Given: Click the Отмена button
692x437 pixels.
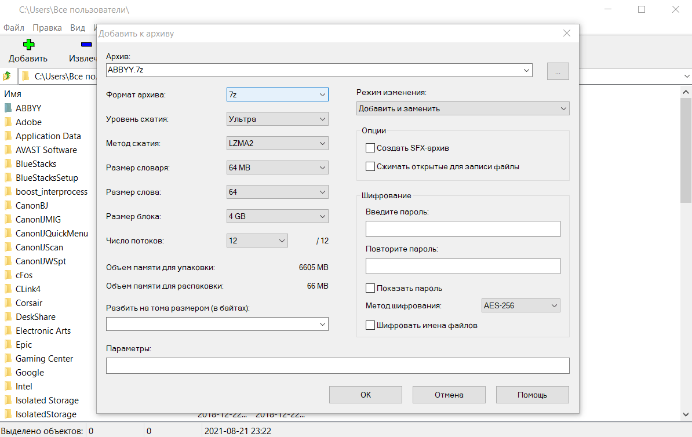Looking at the screenshot, I should tap(449, 395).
